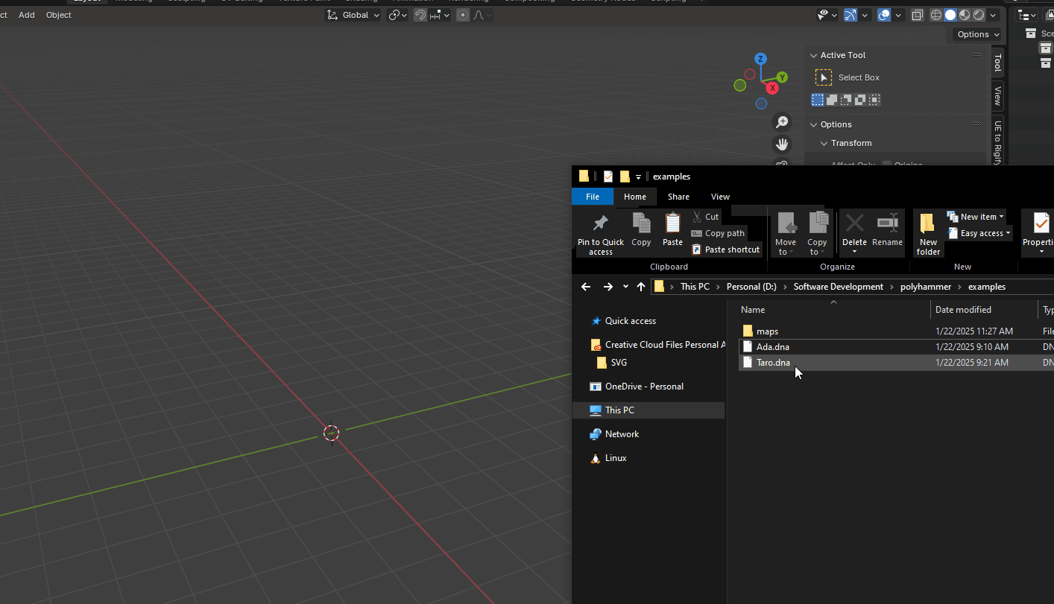Open the Share ribbon tab
The height and width of the screenshot is (604, 1054).
tap(678, 197)
